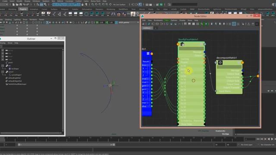Set nodes to full view mode icon
The image size is (276, 155).
(194, 24)
